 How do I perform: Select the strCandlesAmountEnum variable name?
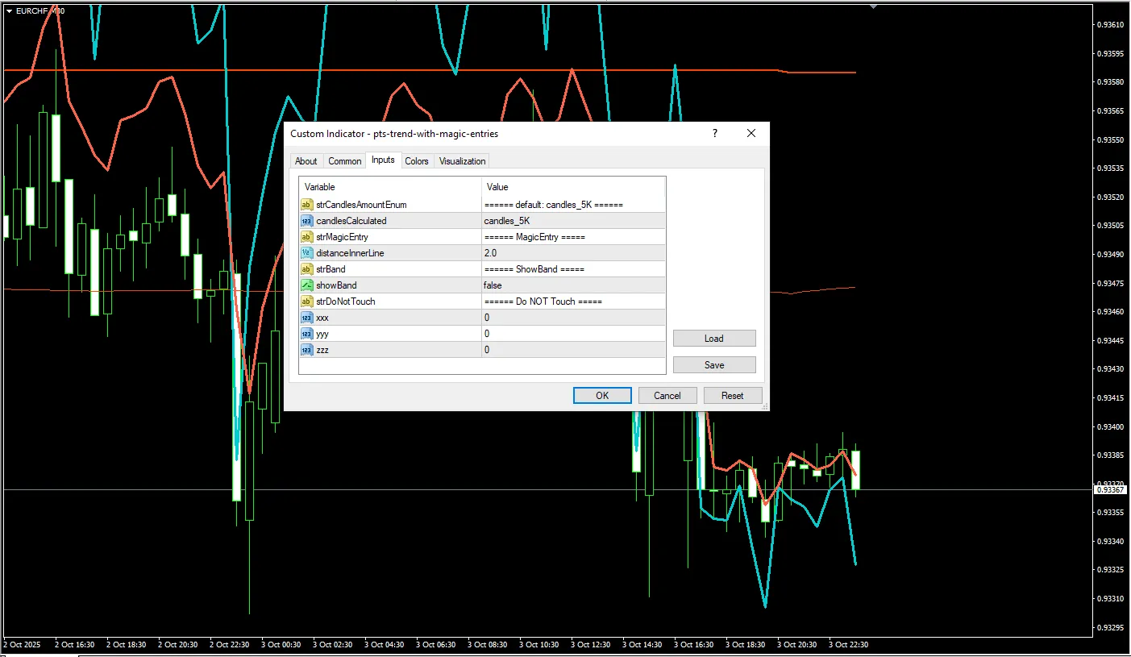coord(361,205)
